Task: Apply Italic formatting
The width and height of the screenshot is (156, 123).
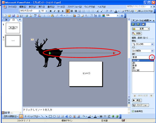Action: 55,11
